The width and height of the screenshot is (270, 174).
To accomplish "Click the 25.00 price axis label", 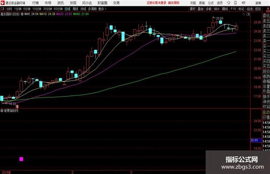I will (x=257, y=22).
